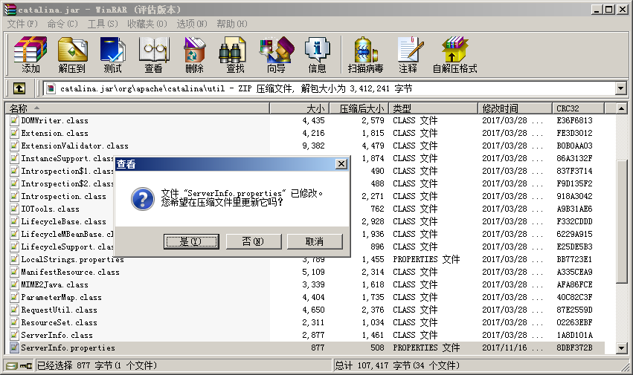
Task: Click the file icon of MIME2Java.class
Action: 15,284
